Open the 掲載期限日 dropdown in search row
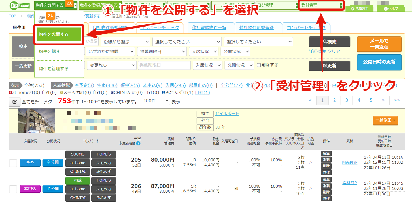This screenshot has height=202, width=412. [x=162, y=51]
